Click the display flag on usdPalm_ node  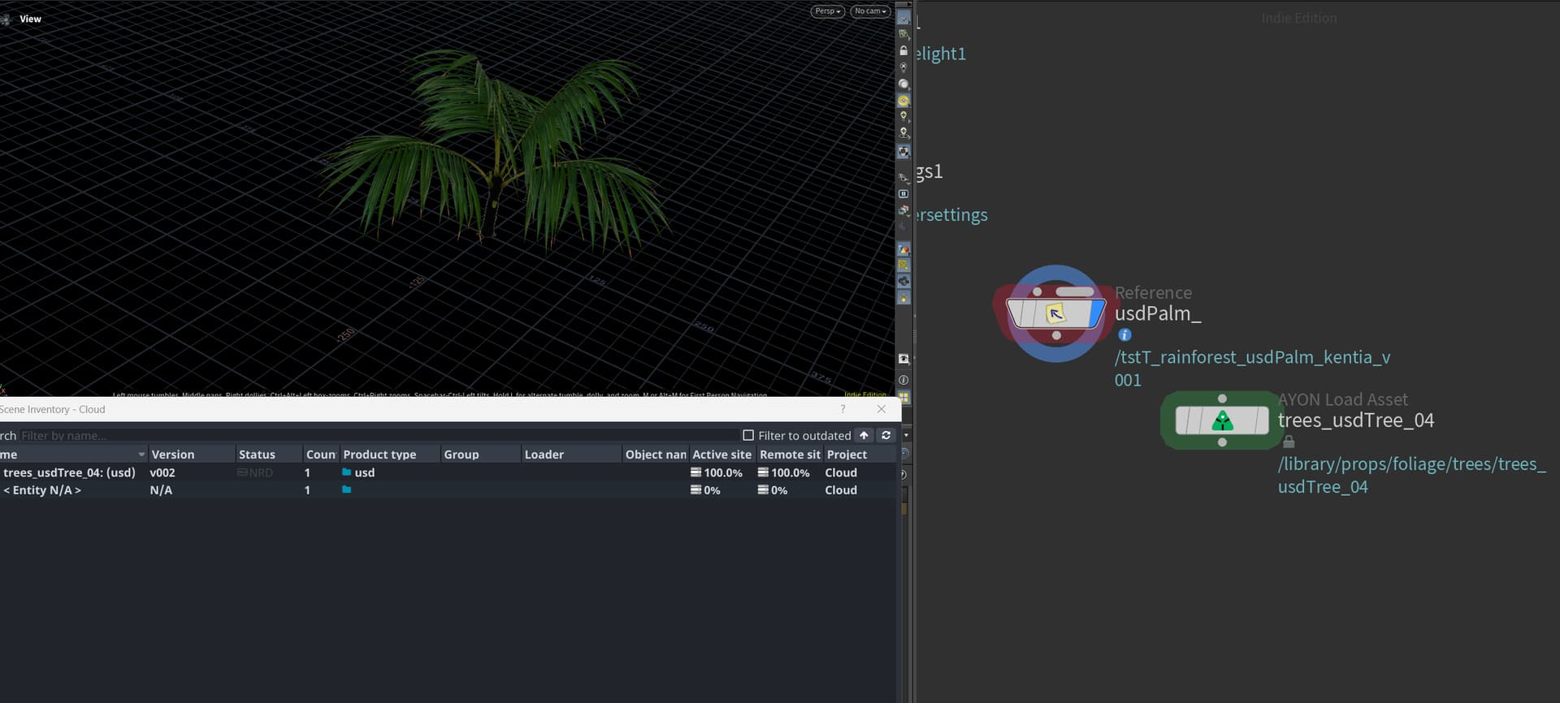[1097, 313]
